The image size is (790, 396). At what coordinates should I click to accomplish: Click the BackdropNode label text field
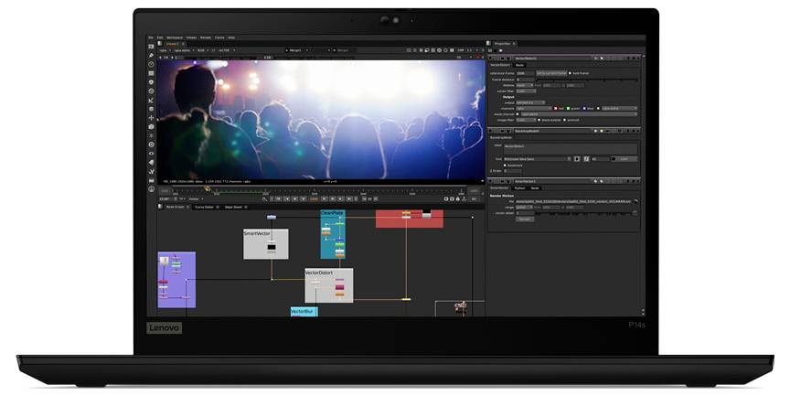pos(571,149)
